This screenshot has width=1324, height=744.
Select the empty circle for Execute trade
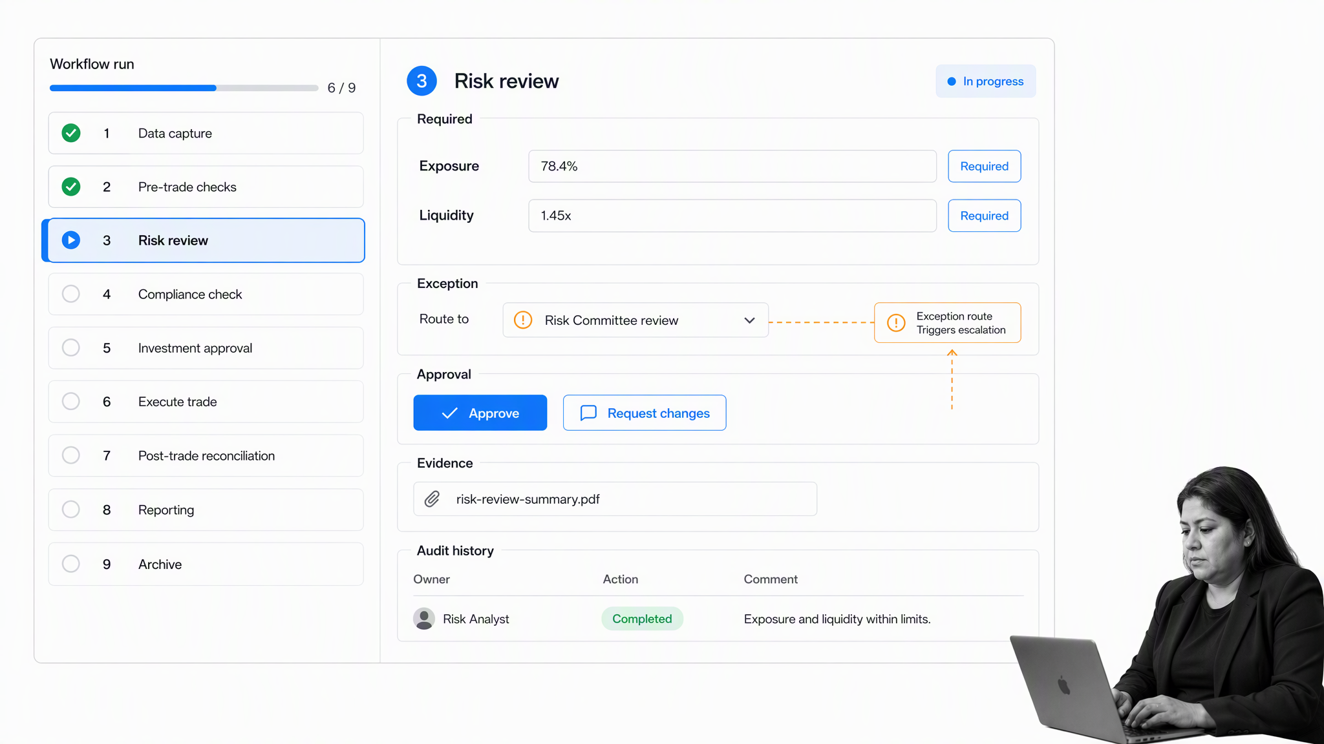[71, 401]
